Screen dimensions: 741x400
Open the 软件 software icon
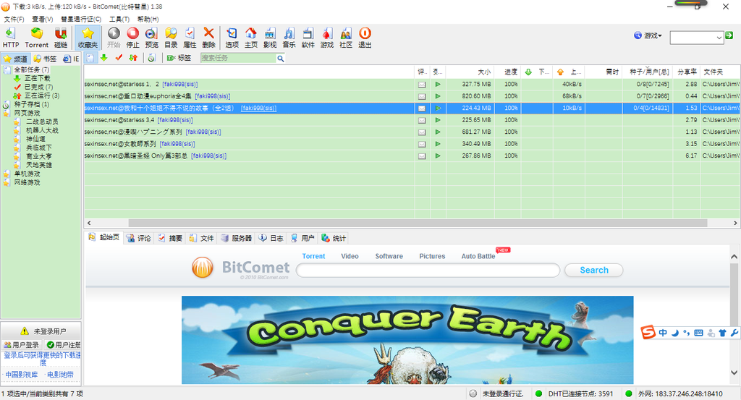[308, 38]
